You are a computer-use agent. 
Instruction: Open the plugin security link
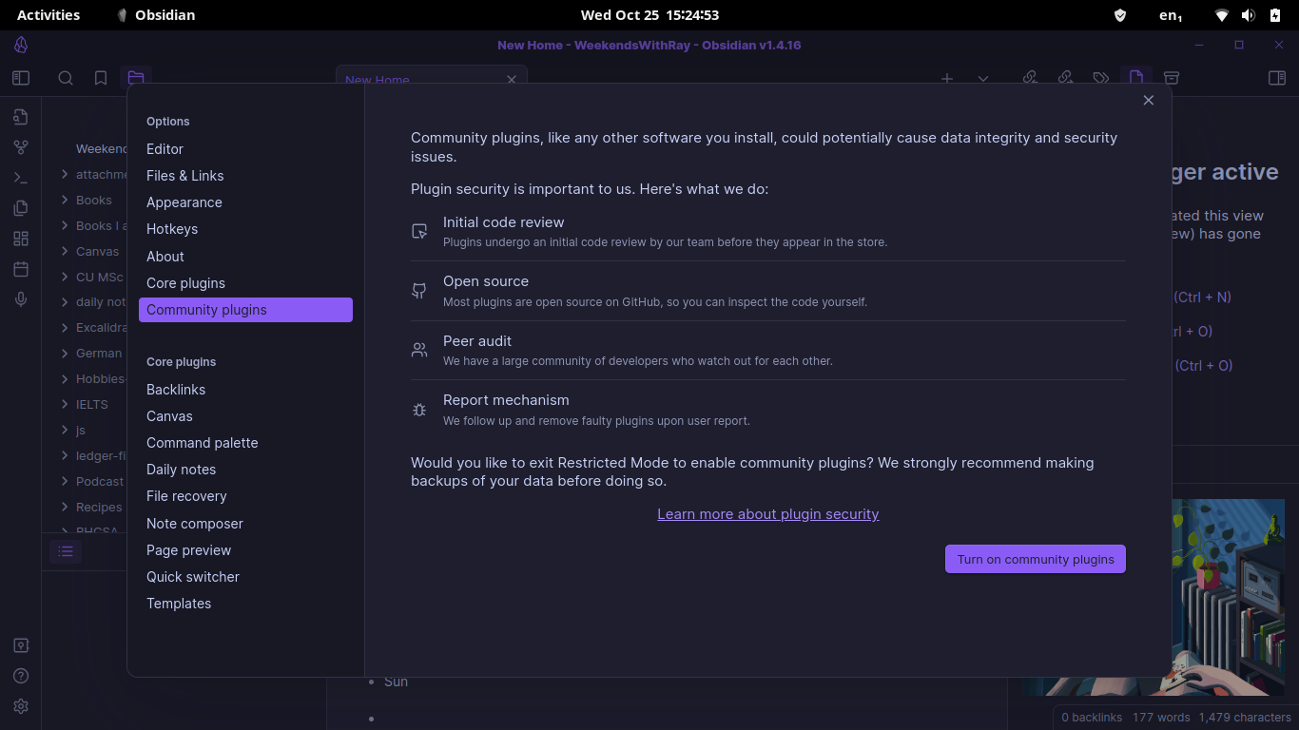point(767,513)
